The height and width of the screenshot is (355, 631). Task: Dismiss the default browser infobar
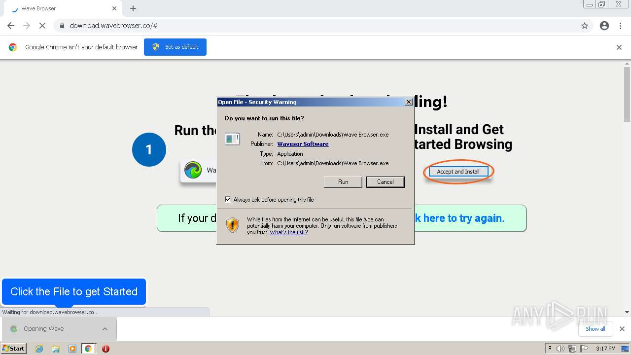point(619,47)
